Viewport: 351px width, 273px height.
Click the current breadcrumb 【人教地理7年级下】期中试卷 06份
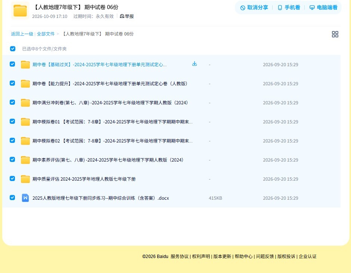coord(97,34)
